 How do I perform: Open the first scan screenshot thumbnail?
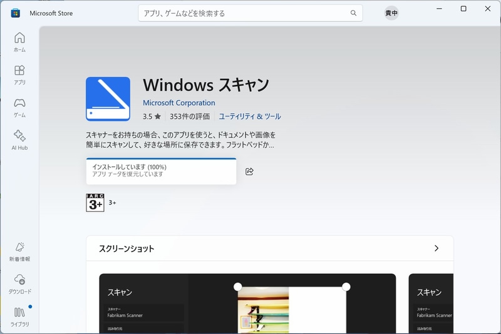[247, 303]
